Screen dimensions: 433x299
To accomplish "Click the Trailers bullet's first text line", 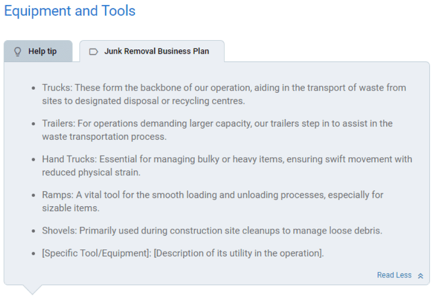I will pos(217,123).
